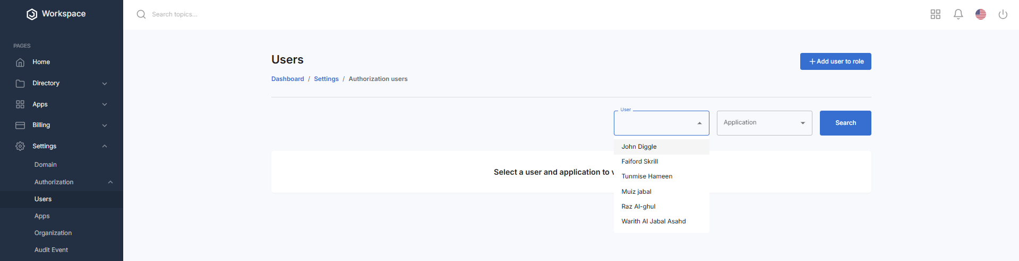Focus the Search topics input field

(x=212, y=14)
